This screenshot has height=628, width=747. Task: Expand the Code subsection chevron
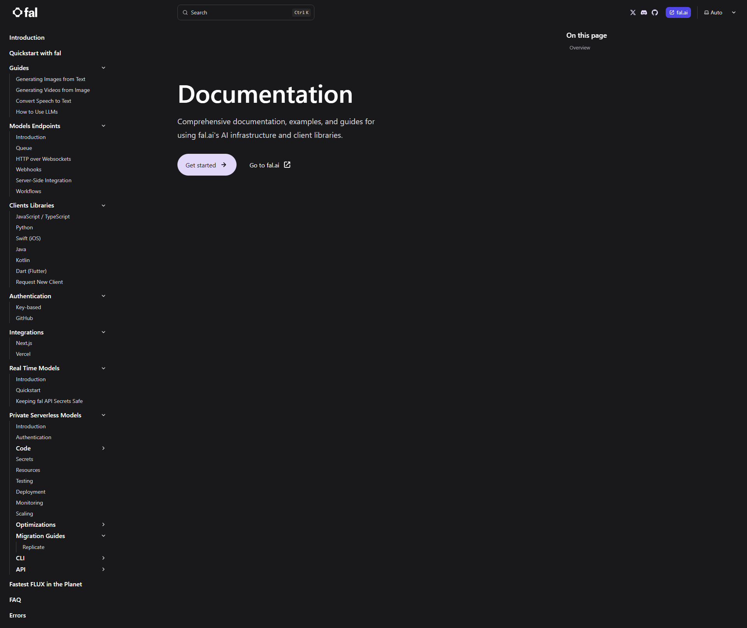click(103, 448)
